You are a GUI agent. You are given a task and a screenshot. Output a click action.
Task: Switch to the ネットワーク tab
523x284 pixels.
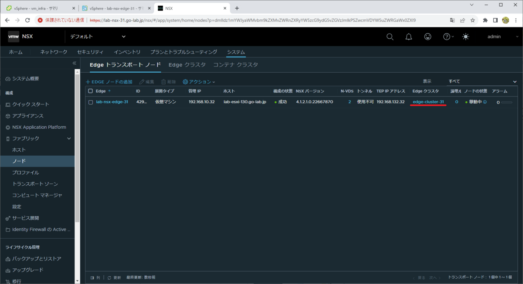[54, 52]
